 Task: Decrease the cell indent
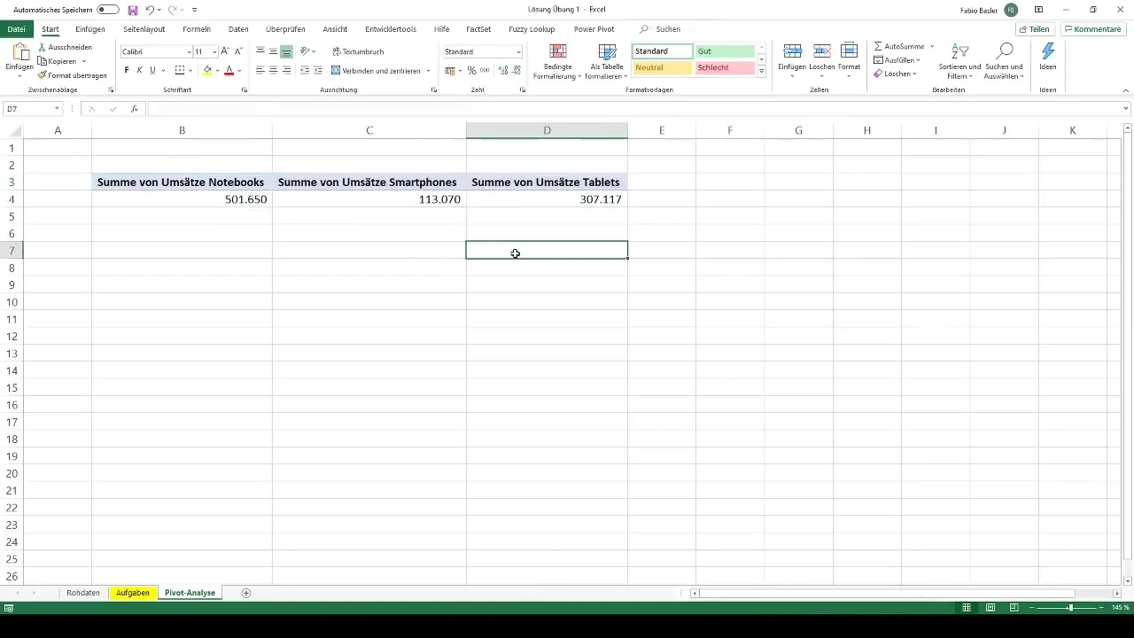point(305,70)
